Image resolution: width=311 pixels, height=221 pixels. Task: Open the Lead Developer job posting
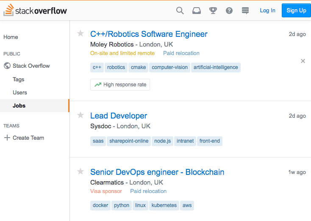[x=119, y=116]
